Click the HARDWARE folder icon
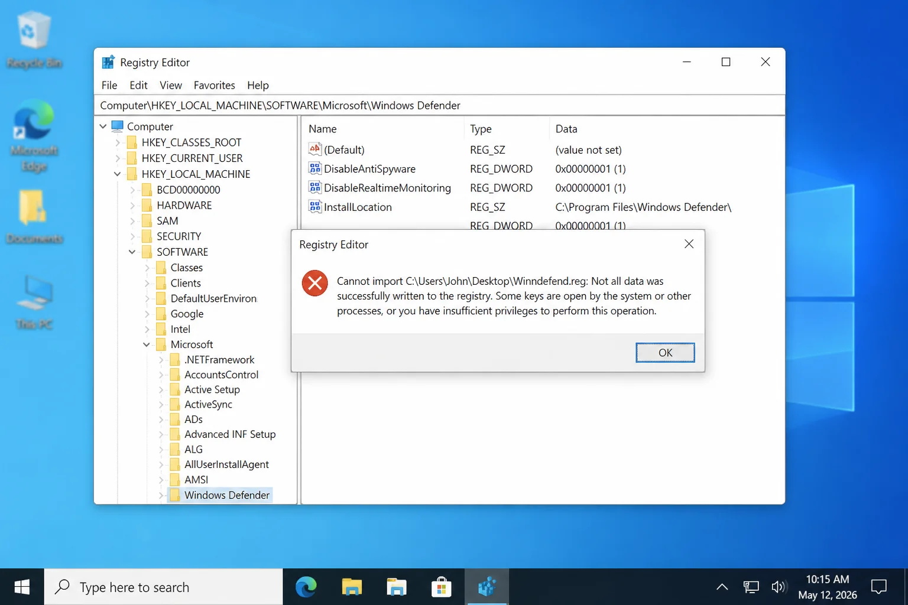 pos(147,205)
